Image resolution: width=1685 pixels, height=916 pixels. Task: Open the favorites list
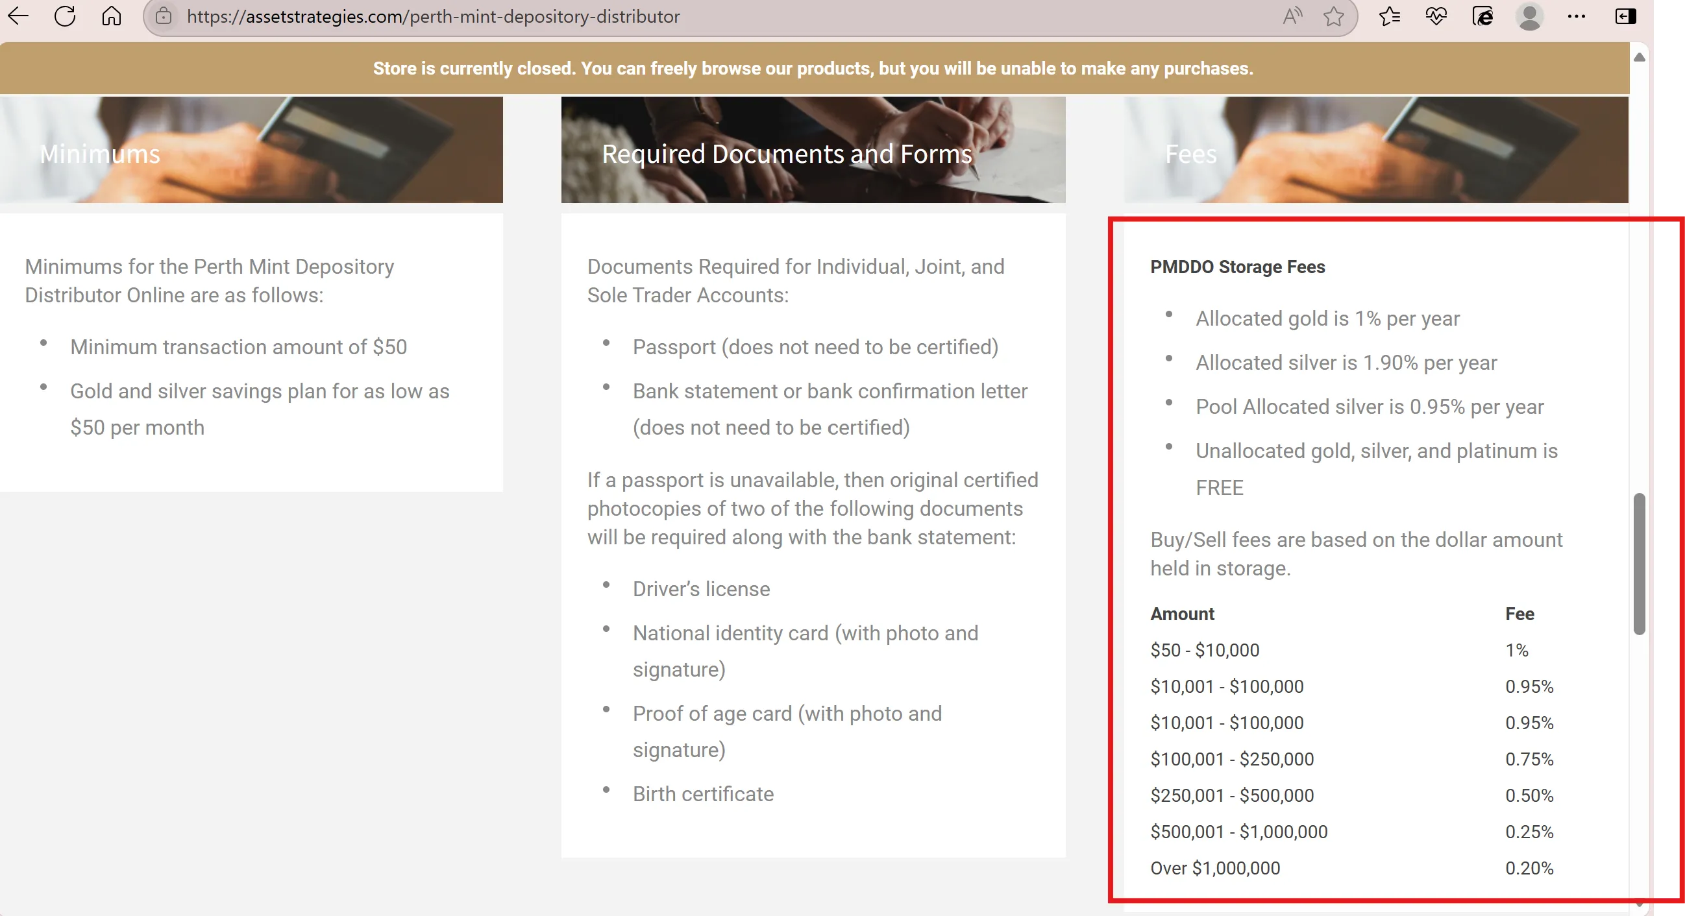pos(1389,16)
